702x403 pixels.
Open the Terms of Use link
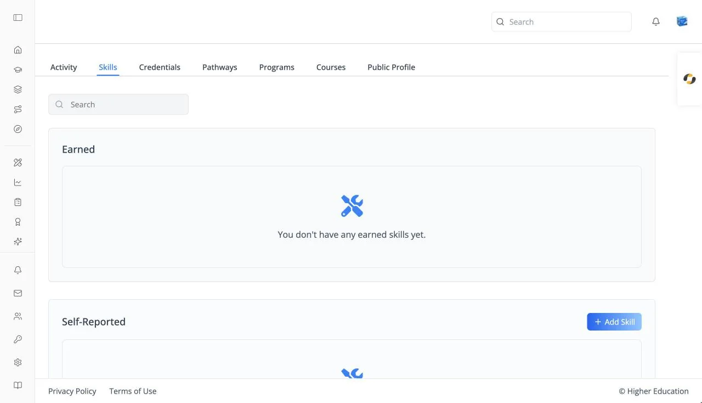133,391
